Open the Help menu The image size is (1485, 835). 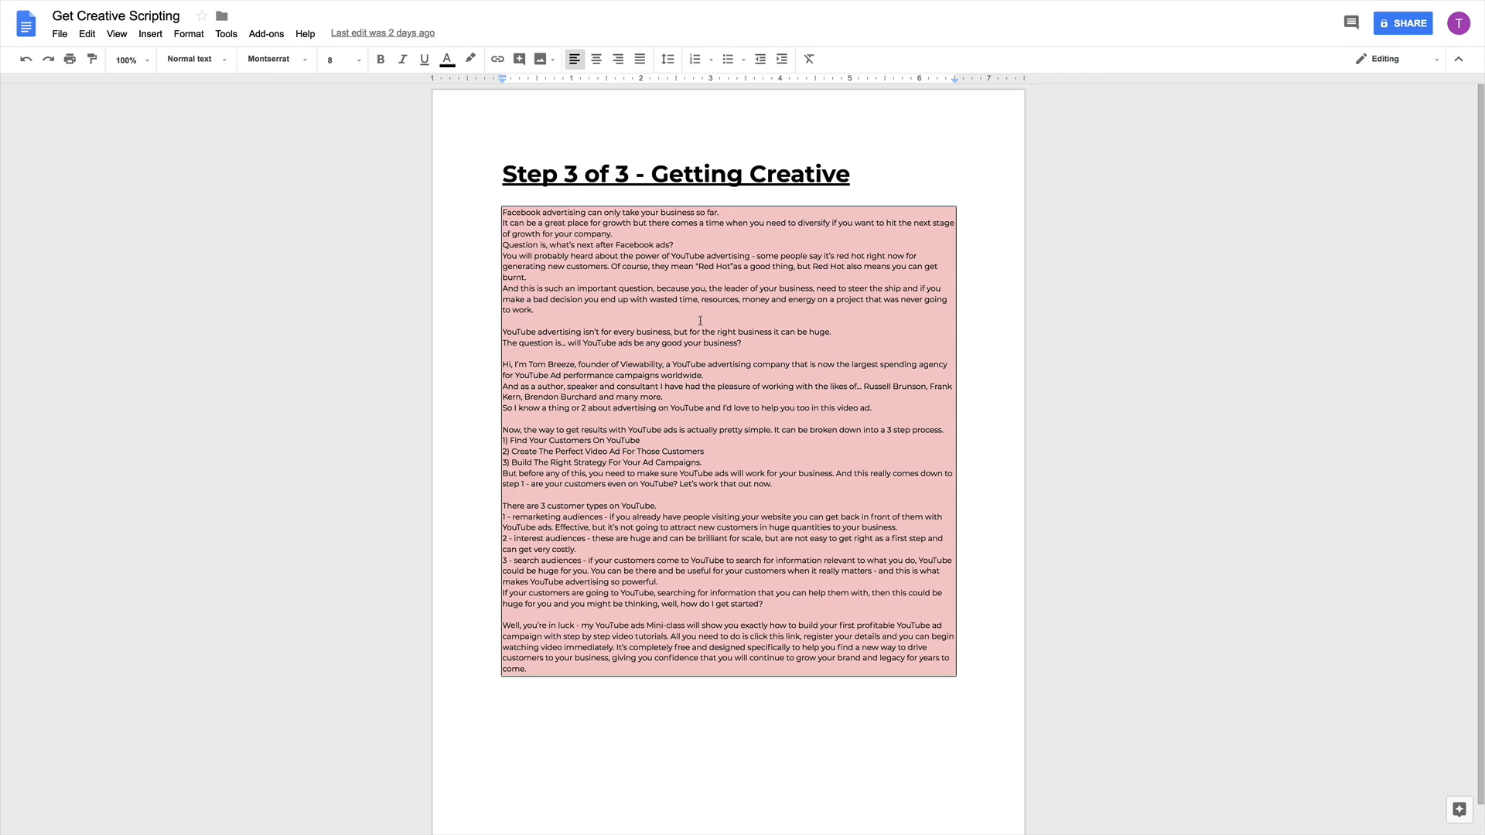(305, 34)
